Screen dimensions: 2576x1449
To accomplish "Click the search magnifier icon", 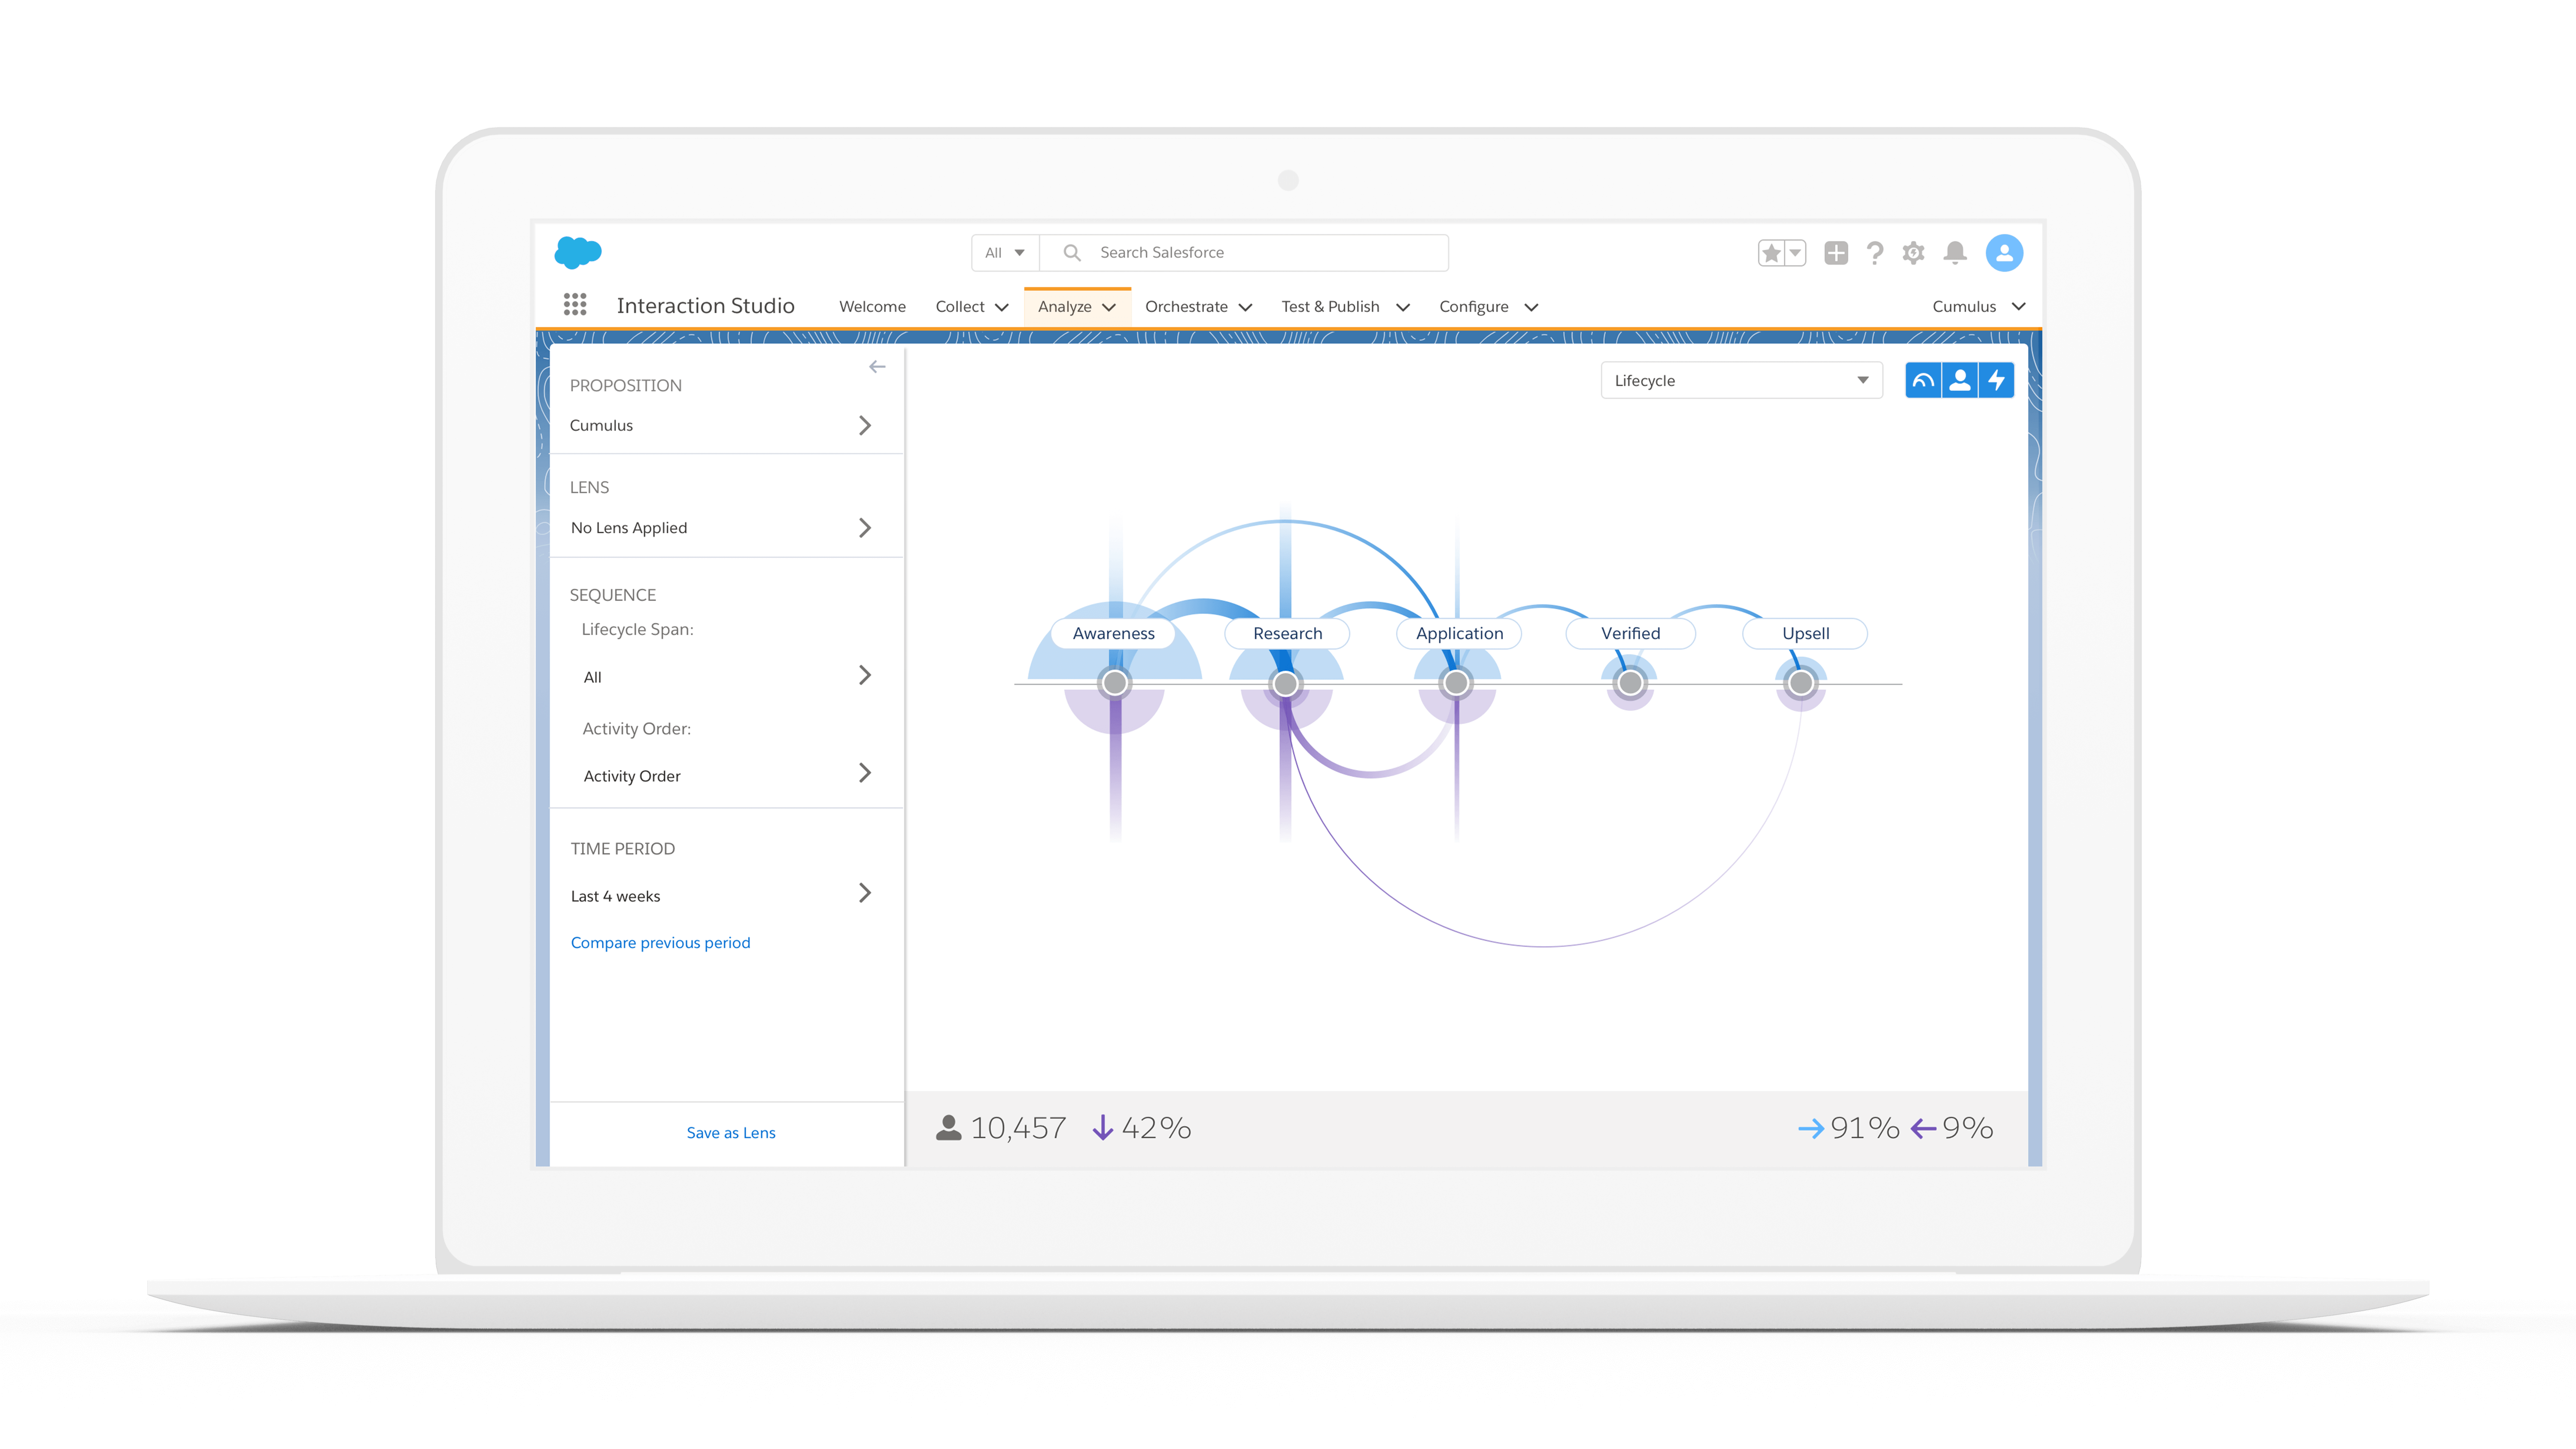I will 1072,253.
